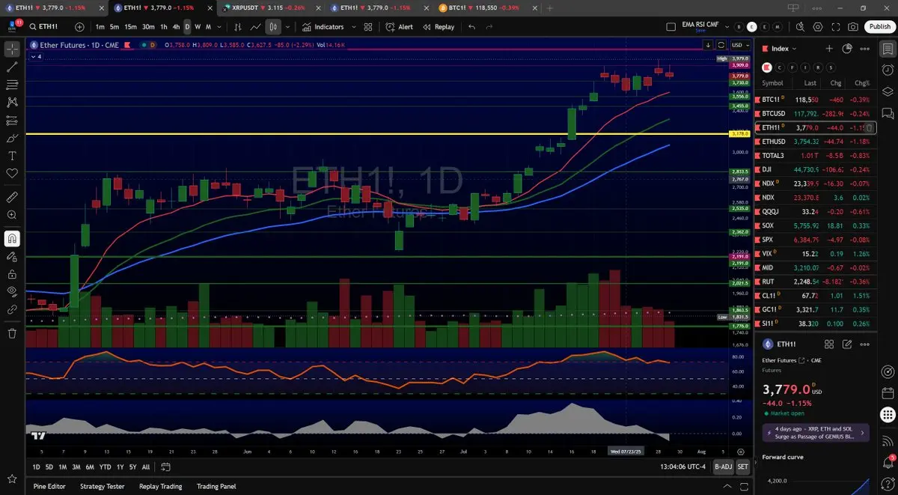Open watchlist more options menu
The image size is (898, 495).
(865, 49)
